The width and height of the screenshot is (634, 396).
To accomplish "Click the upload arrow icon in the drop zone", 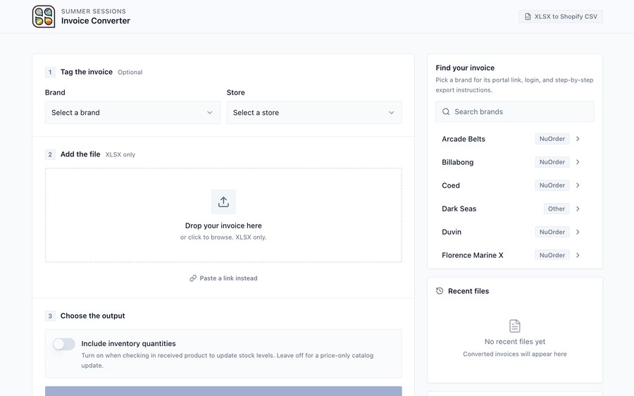I will point(223,202).
